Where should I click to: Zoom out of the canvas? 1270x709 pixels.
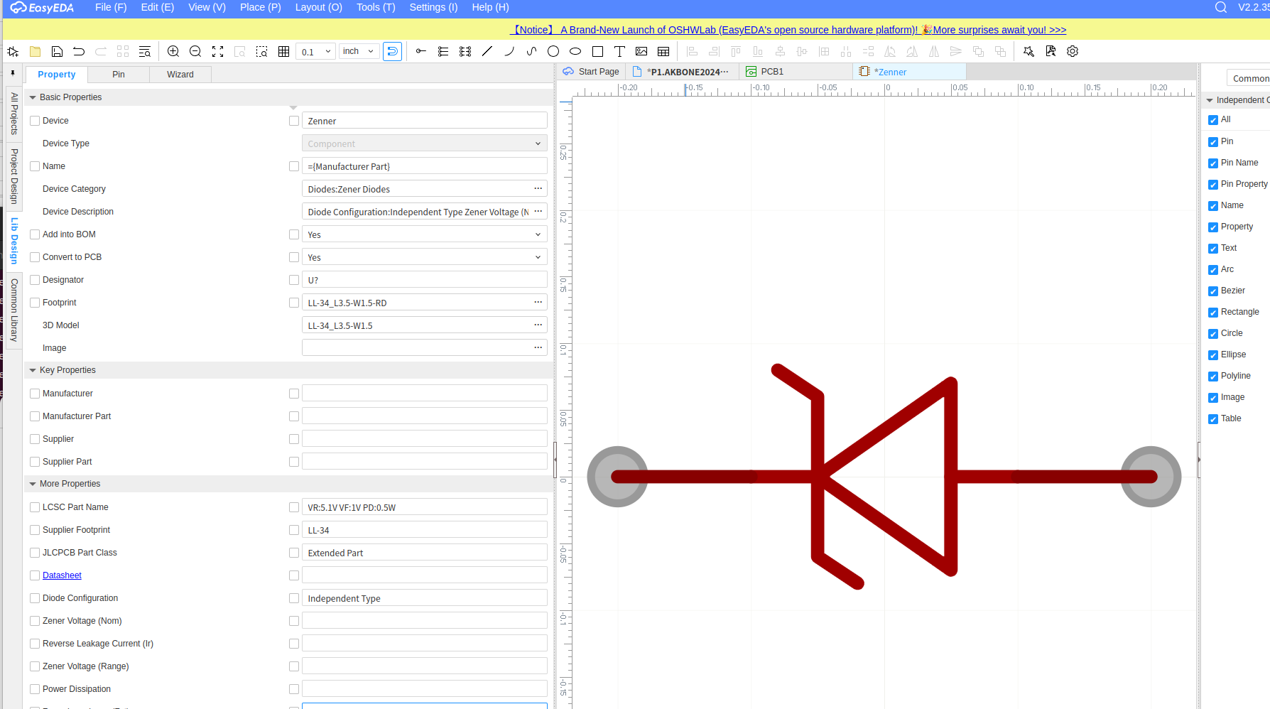coord(195,51)
